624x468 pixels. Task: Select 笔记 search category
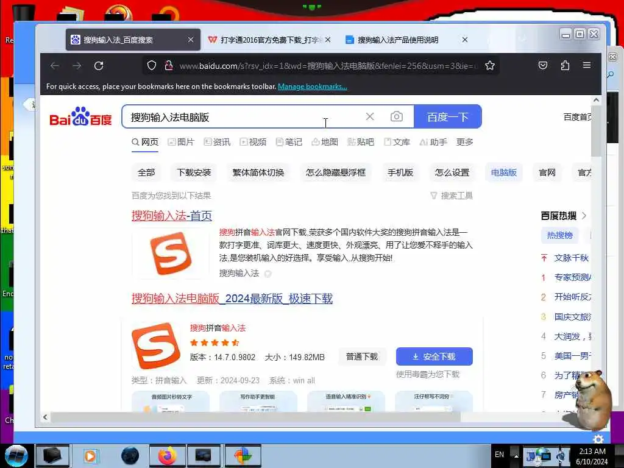point(289,142)
